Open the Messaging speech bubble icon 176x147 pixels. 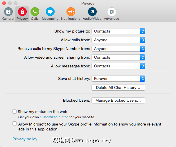click(50, 12)
